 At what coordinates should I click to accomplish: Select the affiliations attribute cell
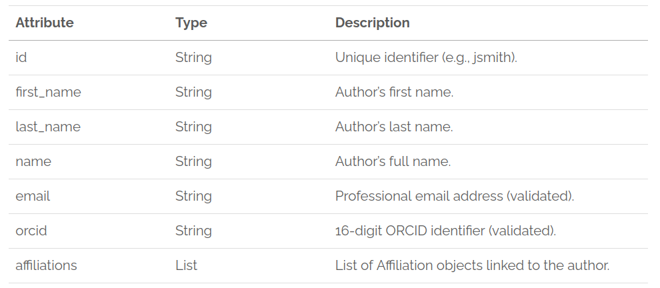point(46,265)
